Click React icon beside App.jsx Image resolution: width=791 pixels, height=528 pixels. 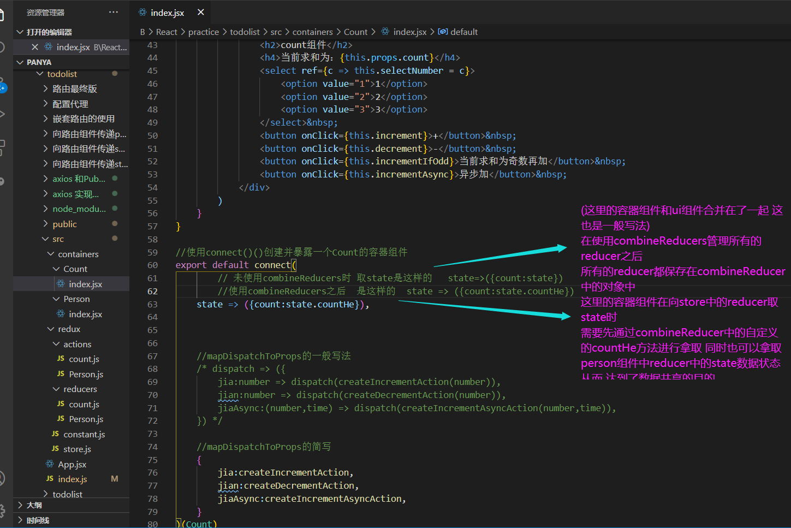coord(50,464)
